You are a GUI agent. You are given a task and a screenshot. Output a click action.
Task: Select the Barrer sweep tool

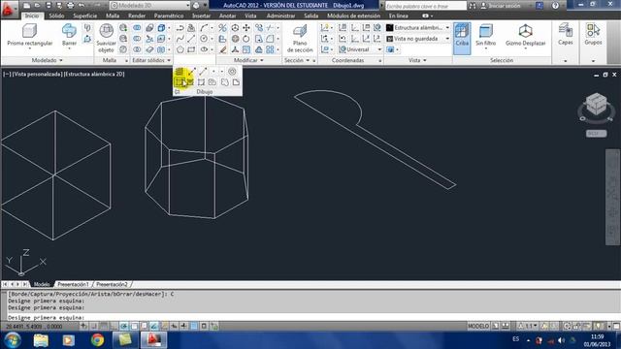[69, 35]
